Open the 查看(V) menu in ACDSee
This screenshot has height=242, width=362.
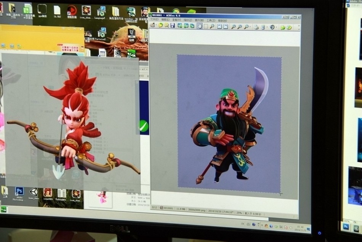coord(176,20)
